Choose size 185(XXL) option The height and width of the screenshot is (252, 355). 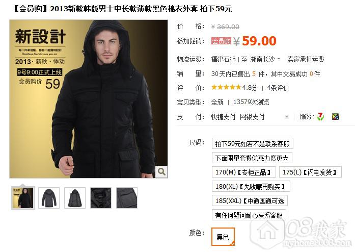pos(250,201)
